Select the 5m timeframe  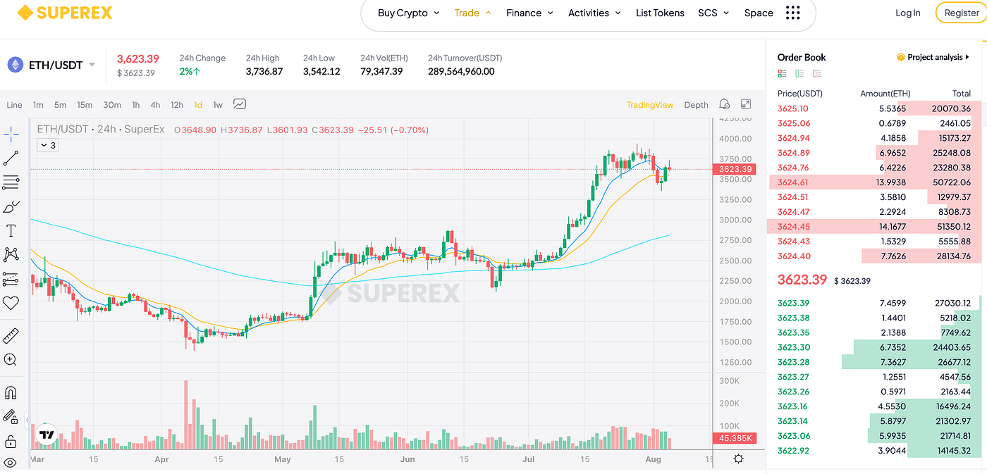(x=60, y=105)
